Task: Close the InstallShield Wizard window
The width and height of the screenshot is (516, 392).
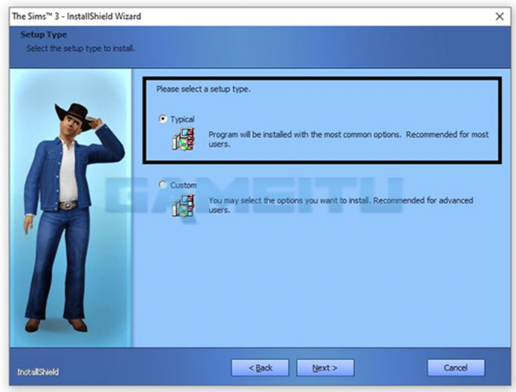Action: 500,16
